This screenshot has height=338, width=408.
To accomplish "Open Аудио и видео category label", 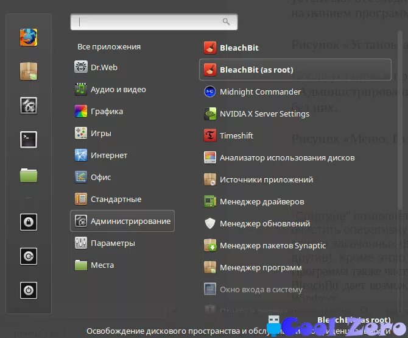I will tap(118, 90).
